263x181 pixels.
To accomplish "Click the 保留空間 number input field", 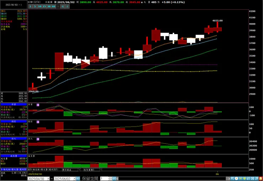I will click(x=104, y=179).
